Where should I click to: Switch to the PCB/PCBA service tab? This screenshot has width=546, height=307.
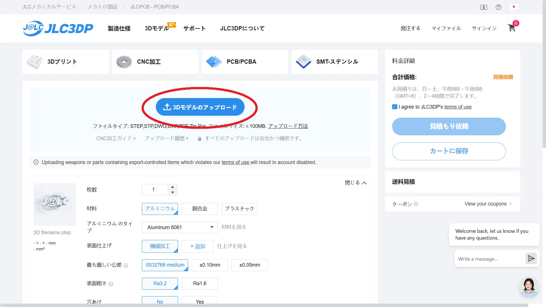coord(245,62)
